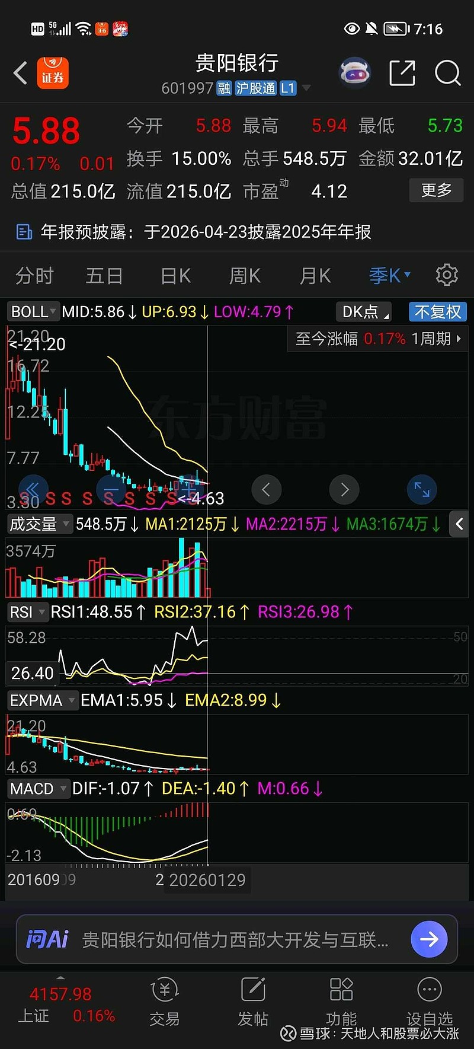Toggle the 不复权 adjustment setting

[437, 312]
